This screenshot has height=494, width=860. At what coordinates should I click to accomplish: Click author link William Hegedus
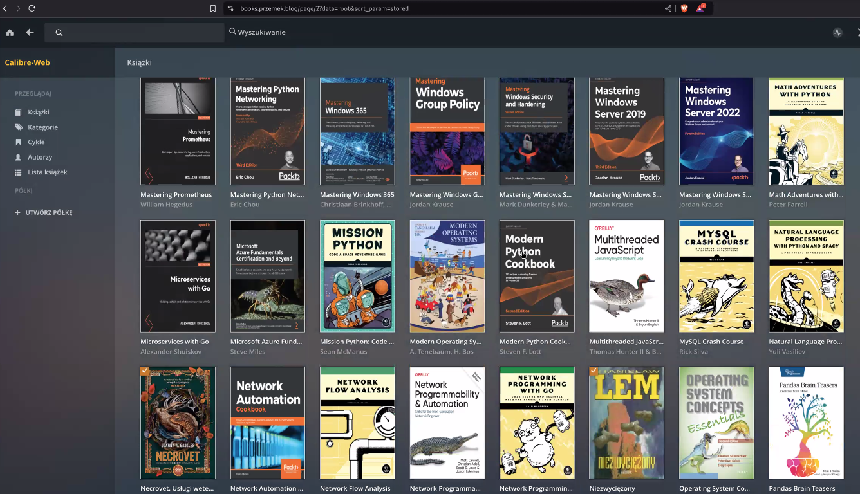pos(167,205)
